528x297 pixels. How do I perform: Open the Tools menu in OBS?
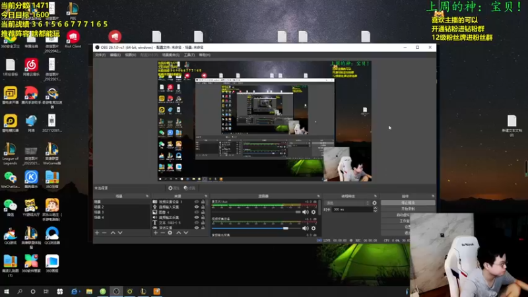[x=189, y=55]
